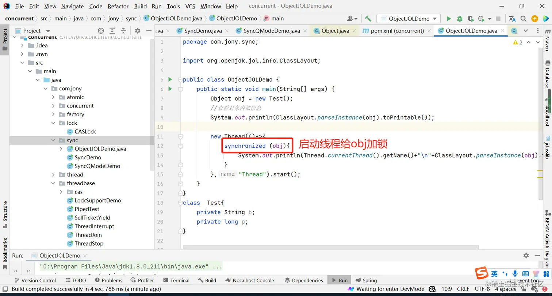Screen dimensions: 552x296
Task: Open Nocalhost Console tool window
Action: tap(250, 280)
